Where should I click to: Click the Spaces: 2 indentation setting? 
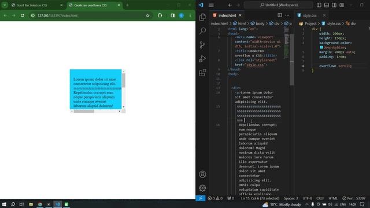[291, 198]
